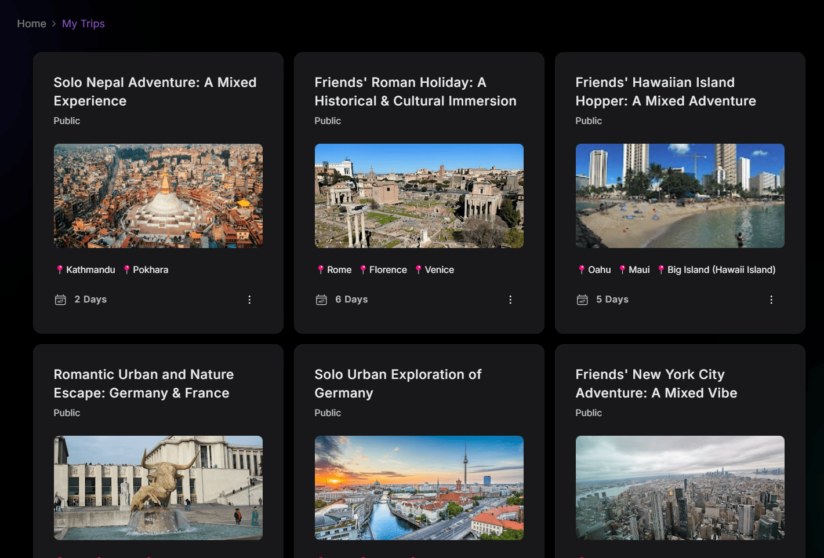
Task: Click the Hawaiian beach skyline photo
Action: click(680, 196)
